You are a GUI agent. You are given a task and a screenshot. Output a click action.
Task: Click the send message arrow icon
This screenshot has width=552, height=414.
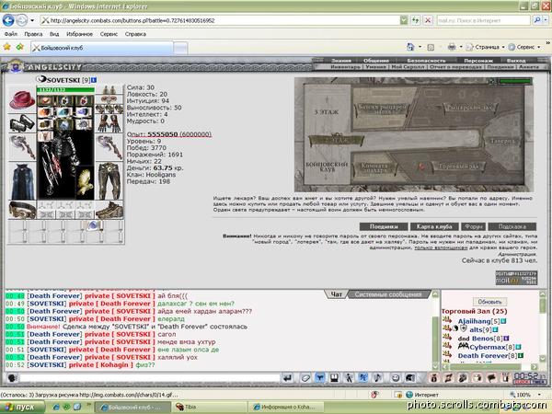(x=287, y=378)
